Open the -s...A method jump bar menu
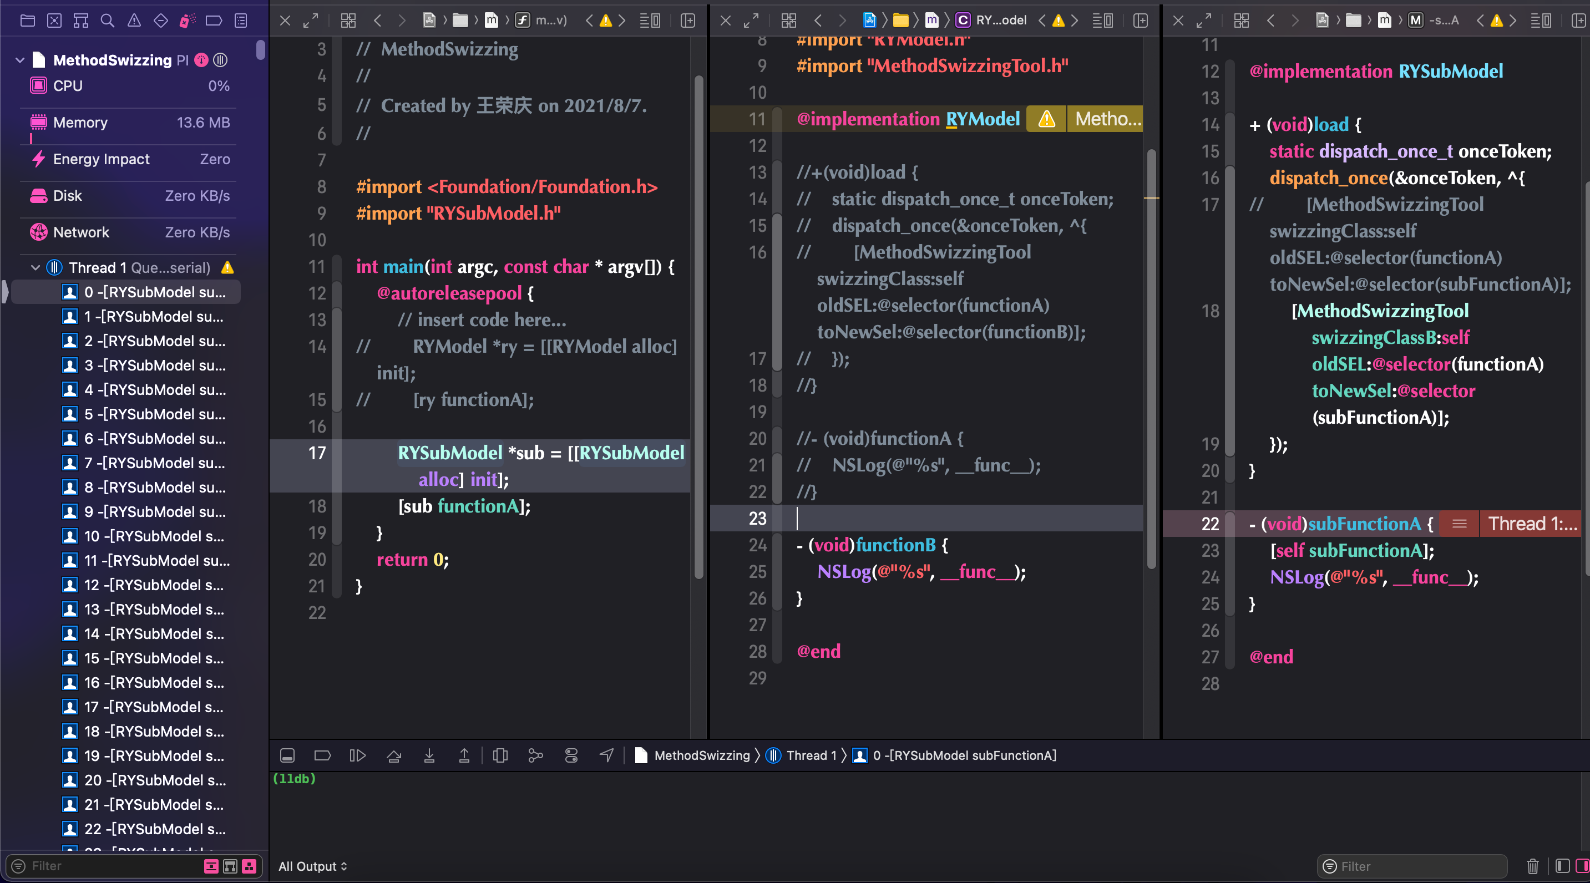The image size is (1590, 883). (x=1435, y=21)
